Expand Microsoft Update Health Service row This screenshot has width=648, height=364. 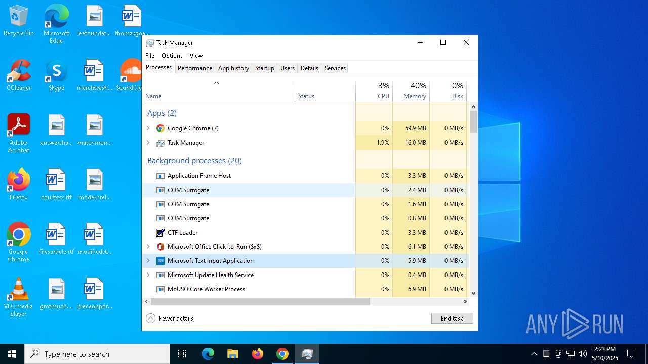tap(148, 275)
